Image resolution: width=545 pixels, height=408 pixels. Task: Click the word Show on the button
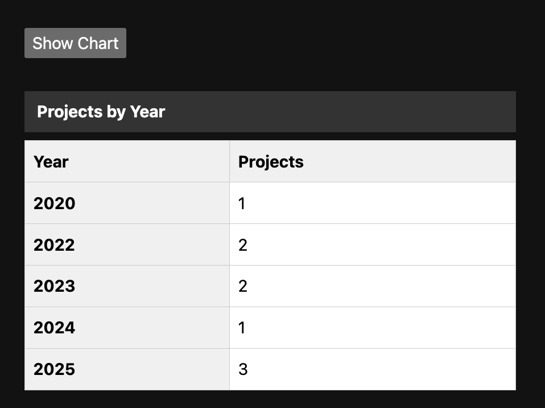tap(52, 43)
